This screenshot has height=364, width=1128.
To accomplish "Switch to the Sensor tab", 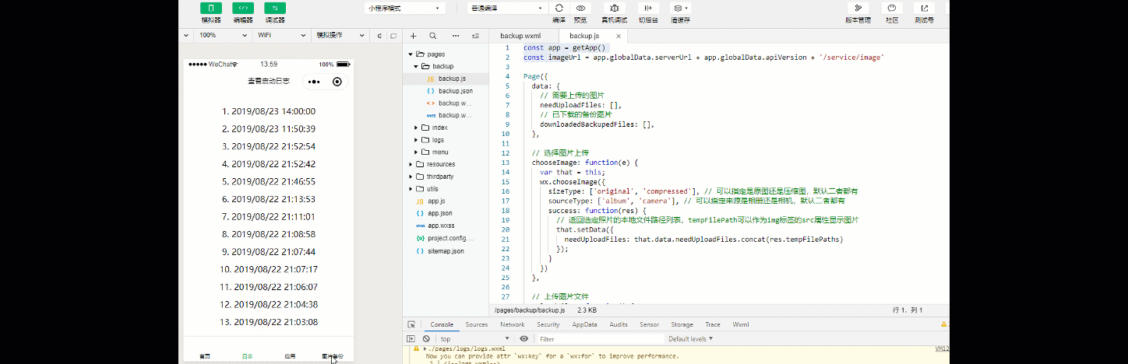I will coord(650,324).
